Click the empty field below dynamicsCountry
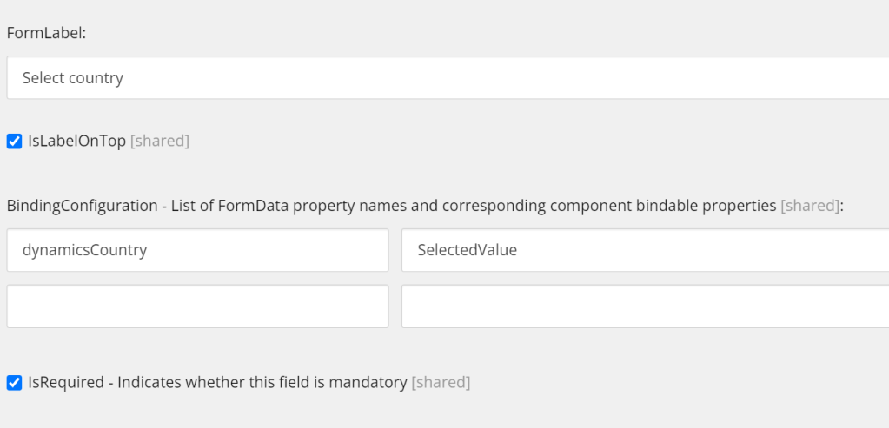Screen dimensions: 889x428 coord(197,306)
